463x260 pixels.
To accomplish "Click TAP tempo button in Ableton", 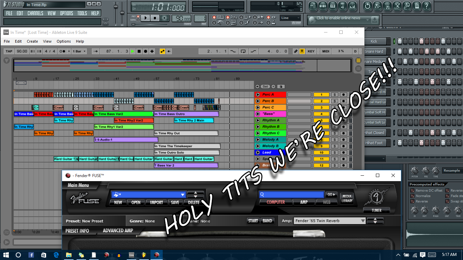I will pyautogui.click(x=9, y=51).
